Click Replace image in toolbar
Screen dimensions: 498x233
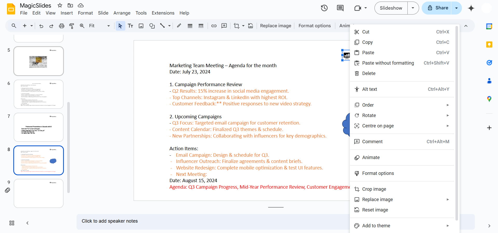pyautogui.click(x=275, y=26)
